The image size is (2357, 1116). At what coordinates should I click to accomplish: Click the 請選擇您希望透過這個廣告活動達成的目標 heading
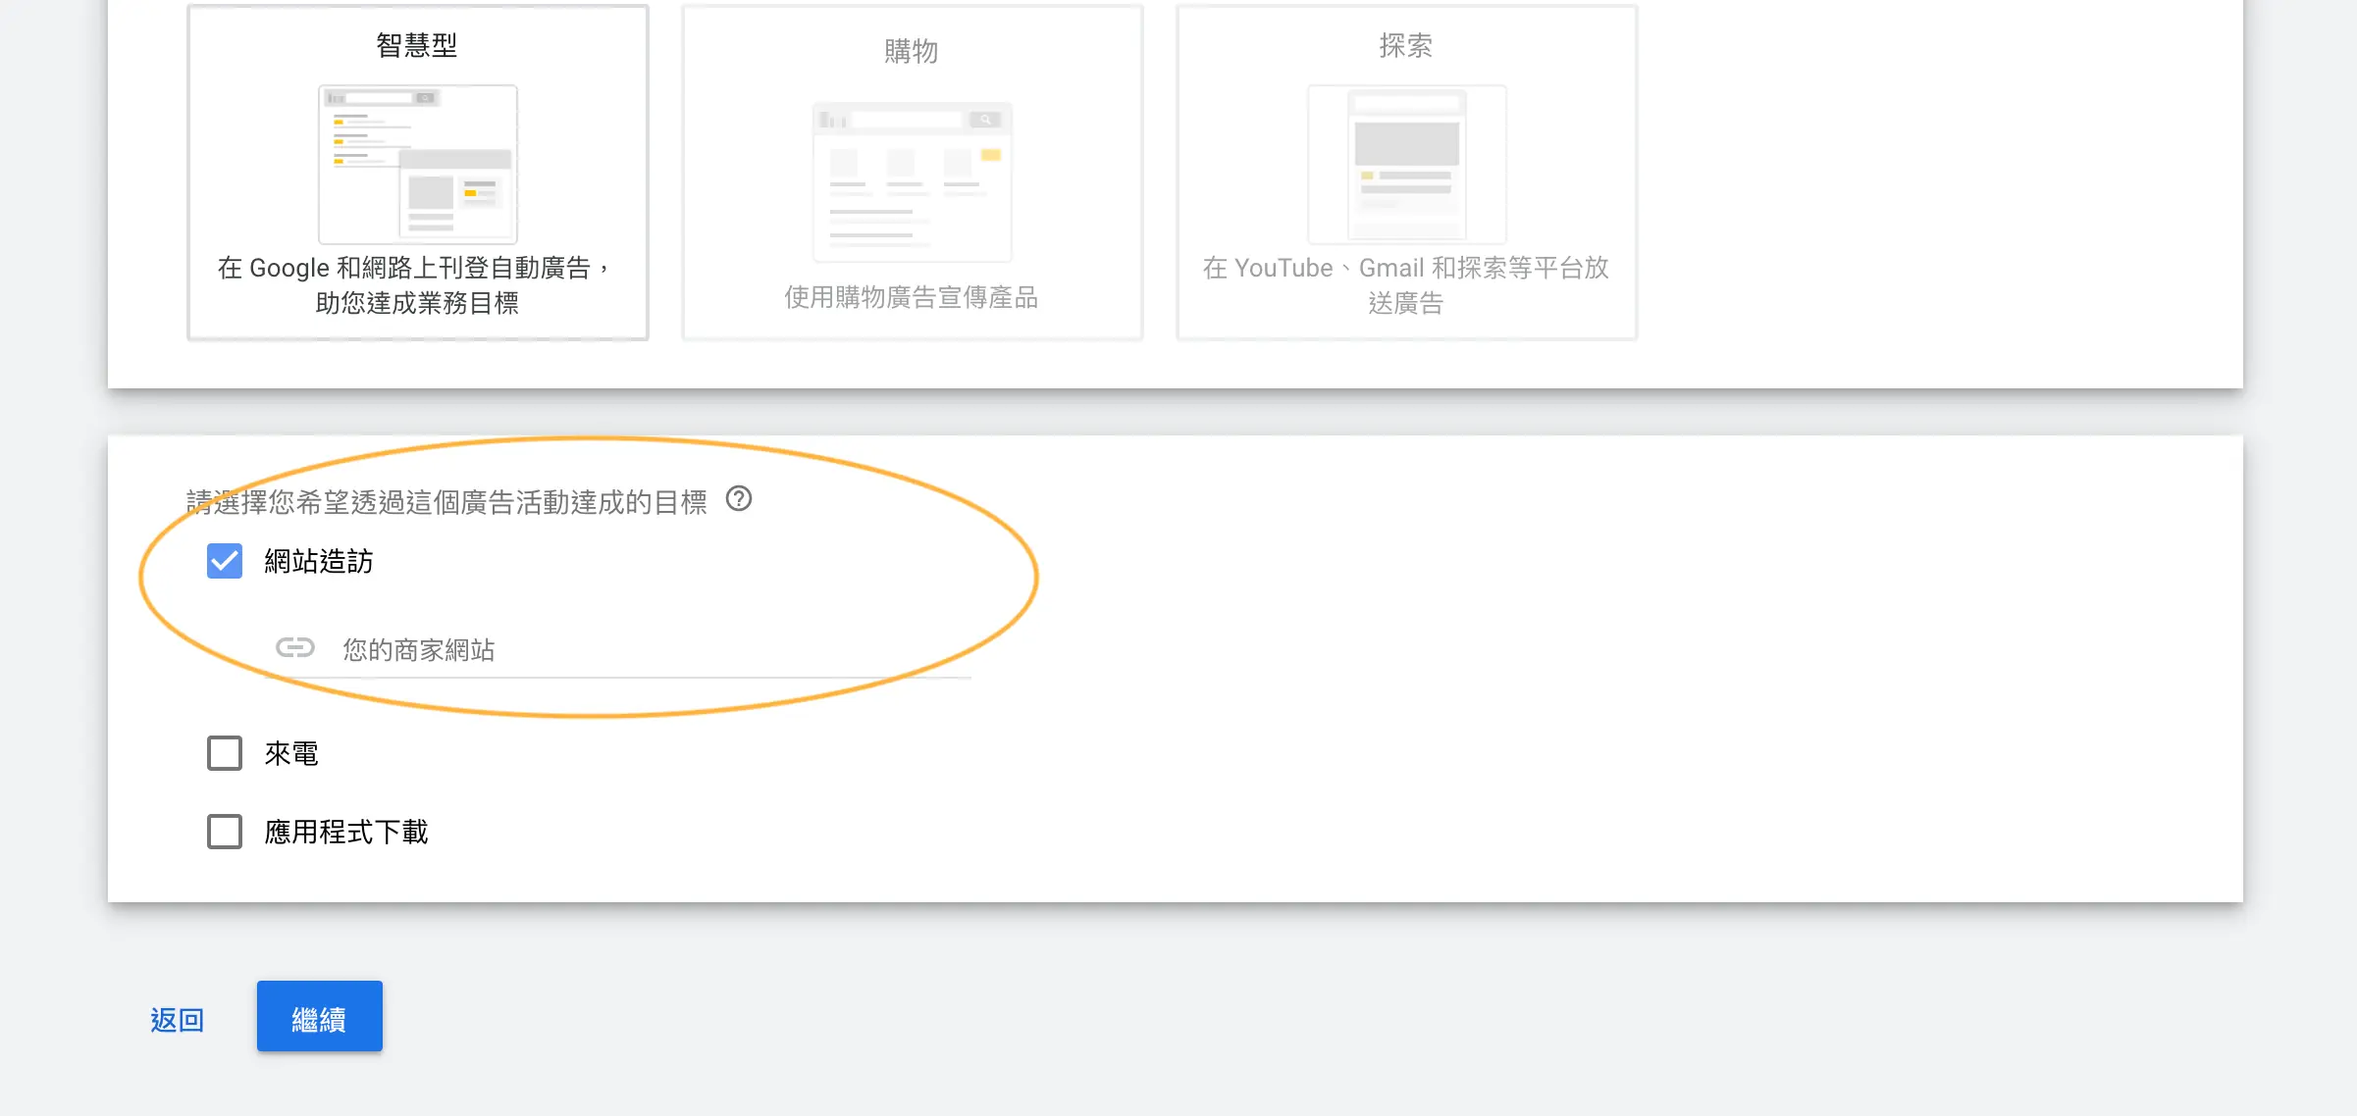[x=447, y=503]
